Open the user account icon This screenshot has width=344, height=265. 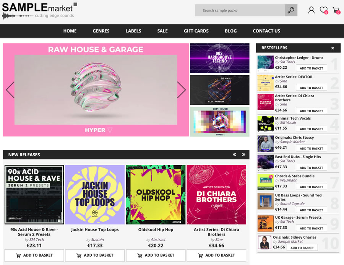312,10
